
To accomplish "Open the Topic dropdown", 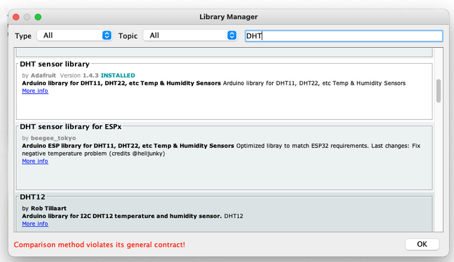I will (x=190, y=36).
